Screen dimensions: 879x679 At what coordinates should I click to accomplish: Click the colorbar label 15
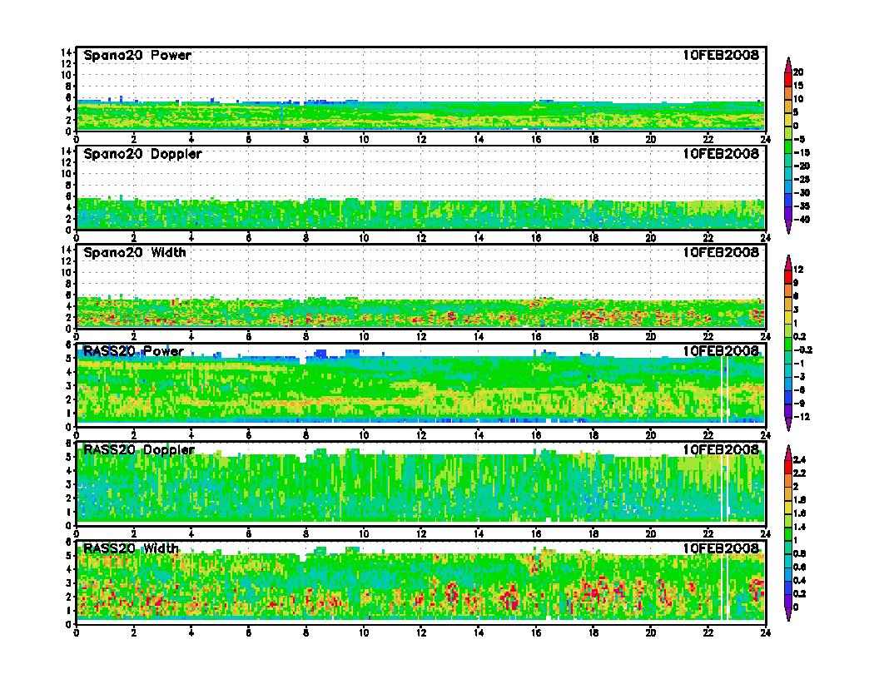click(798, 86)
